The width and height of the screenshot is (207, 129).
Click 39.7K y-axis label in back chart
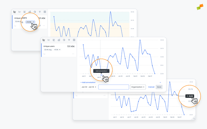pos(132,20)
